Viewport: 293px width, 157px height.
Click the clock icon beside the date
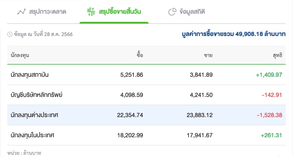click(x=10, y=34)
